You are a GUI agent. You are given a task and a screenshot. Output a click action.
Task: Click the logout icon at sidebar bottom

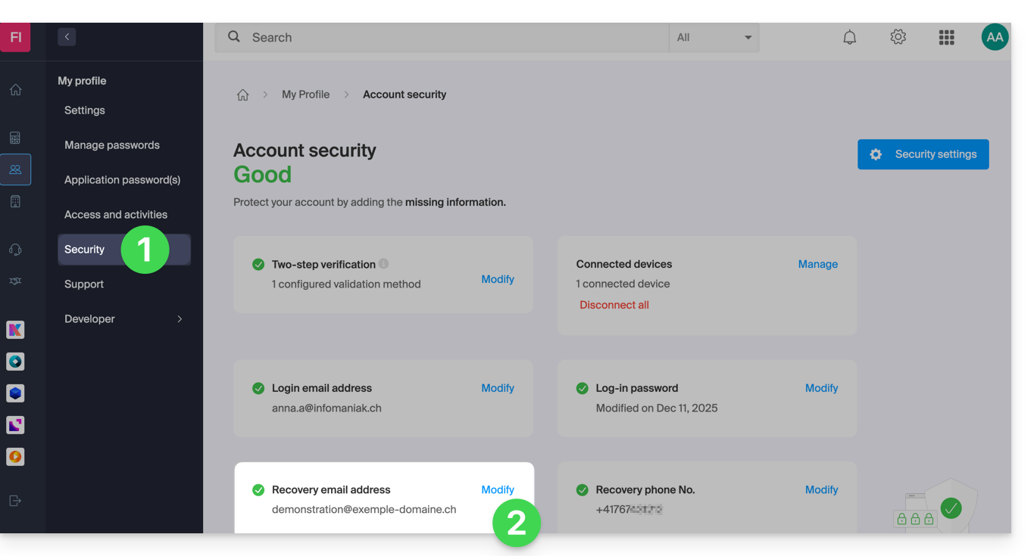[x=15, y=501]
